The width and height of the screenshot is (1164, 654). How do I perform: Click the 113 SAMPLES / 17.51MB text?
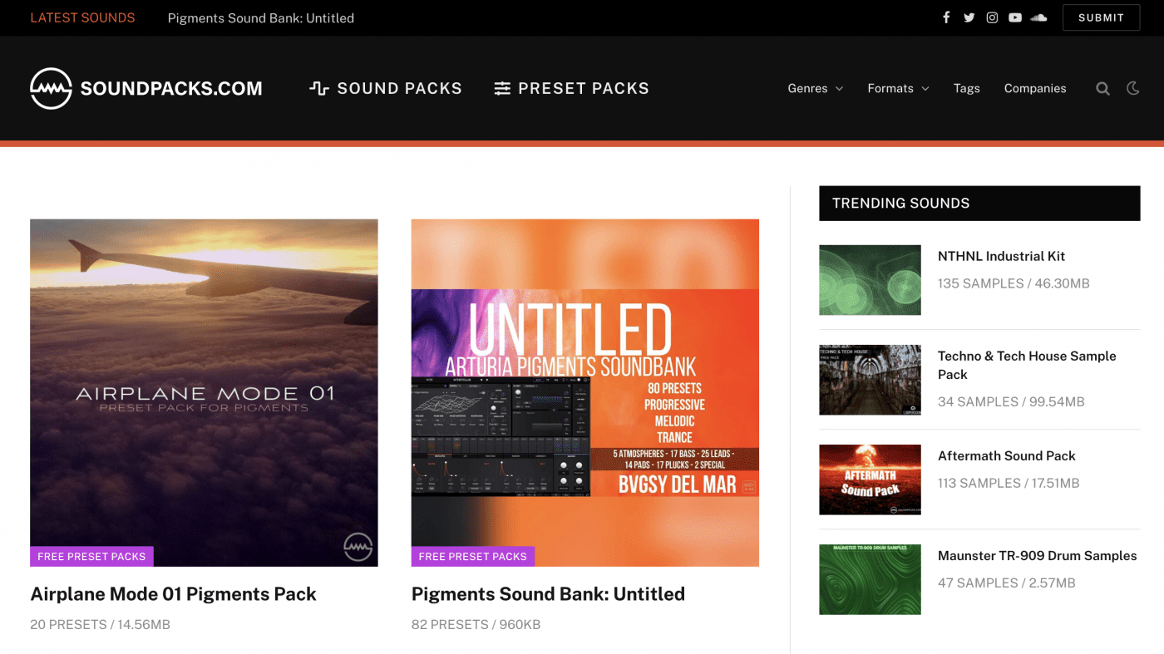coord(1009,483)
